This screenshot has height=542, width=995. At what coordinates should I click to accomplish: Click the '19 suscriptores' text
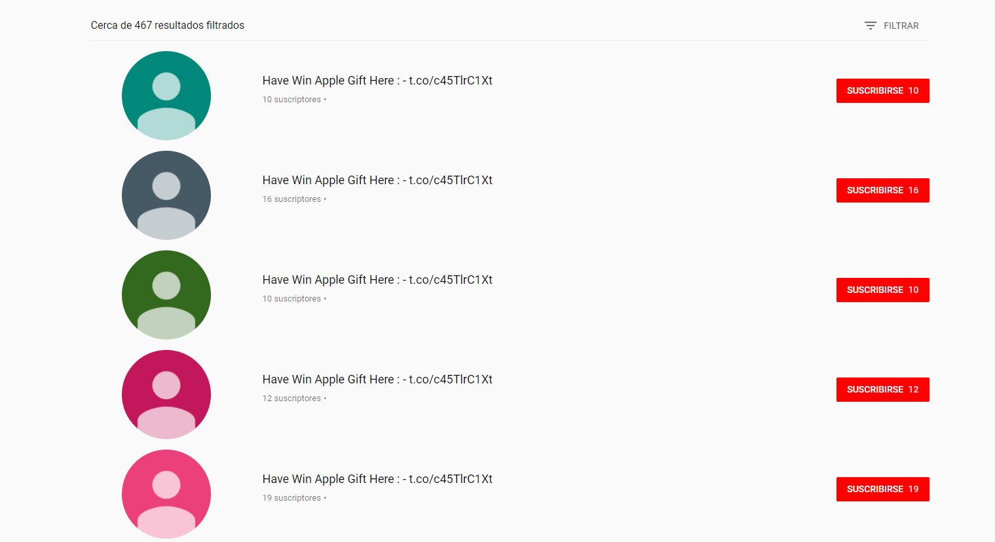tap(292, 498)
